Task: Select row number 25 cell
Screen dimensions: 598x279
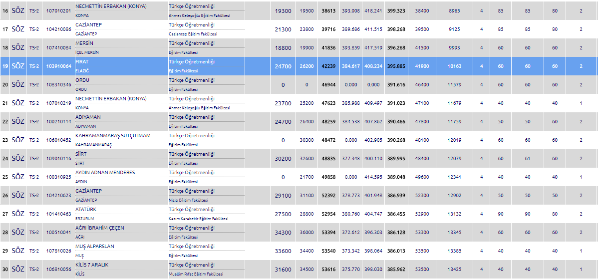Action: [5, 177]
